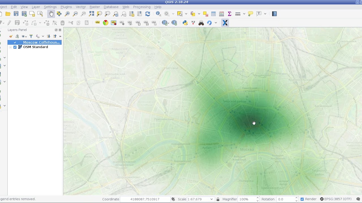Open Filter Legend by Expression dropdown arrow
362x203 pixels.
tap(43, 36)
